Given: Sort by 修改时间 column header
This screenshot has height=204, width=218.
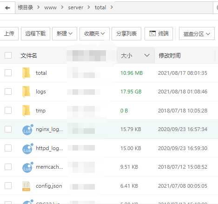Looking at the screenshot, I should pyautogui.click(x=170, y=55).
